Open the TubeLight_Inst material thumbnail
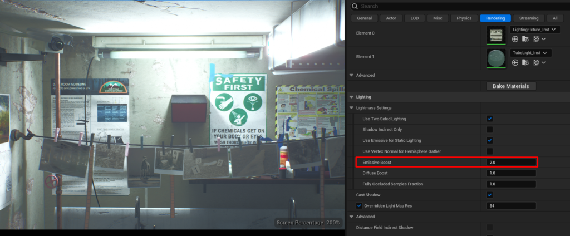The height and width of the screenshot is (236, 570). [x=496, y=58]
